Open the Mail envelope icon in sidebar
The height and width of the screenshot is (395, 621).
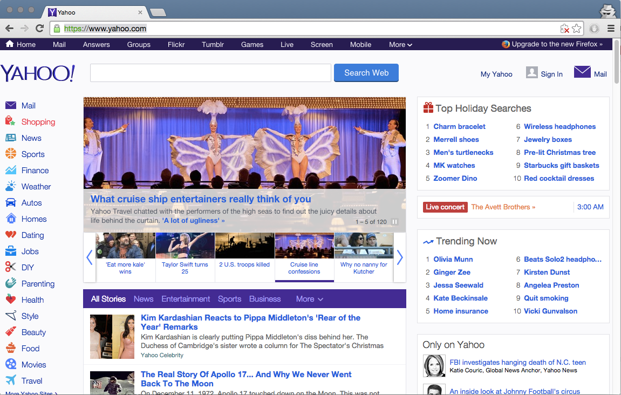coord(11,105)
